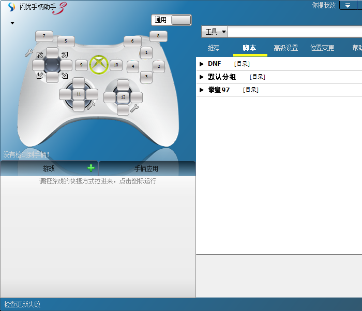Screen dimensions: 362x311
Task: Click controller button 7 mapping
Action: point(44,36)
